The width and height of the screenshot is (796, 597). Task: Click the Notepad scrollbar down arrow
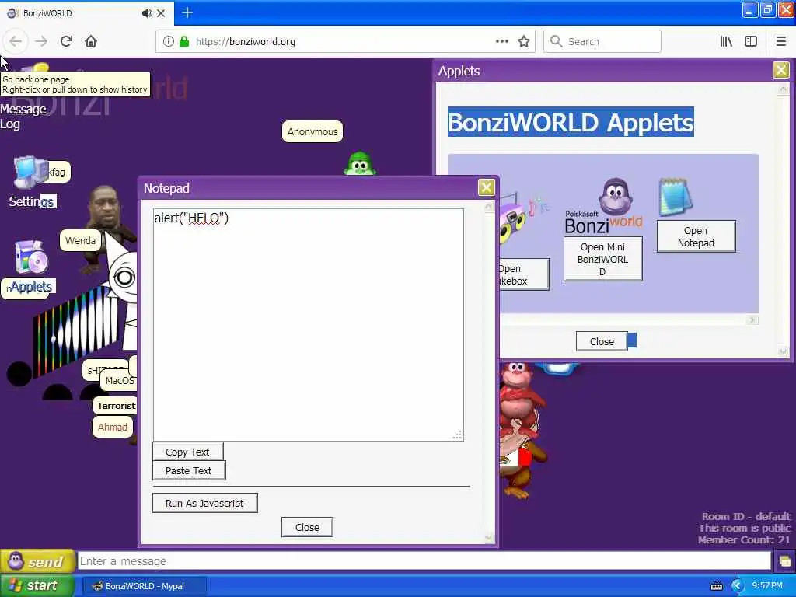pyautogui.click(x=488, y=538)
